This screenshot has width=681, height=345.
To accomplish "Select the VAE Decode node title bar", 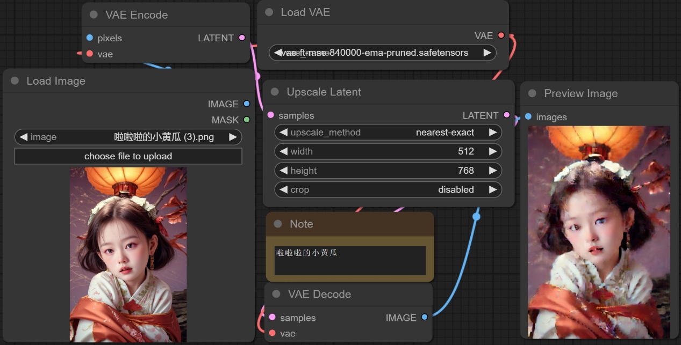I will tap(319, 294).
